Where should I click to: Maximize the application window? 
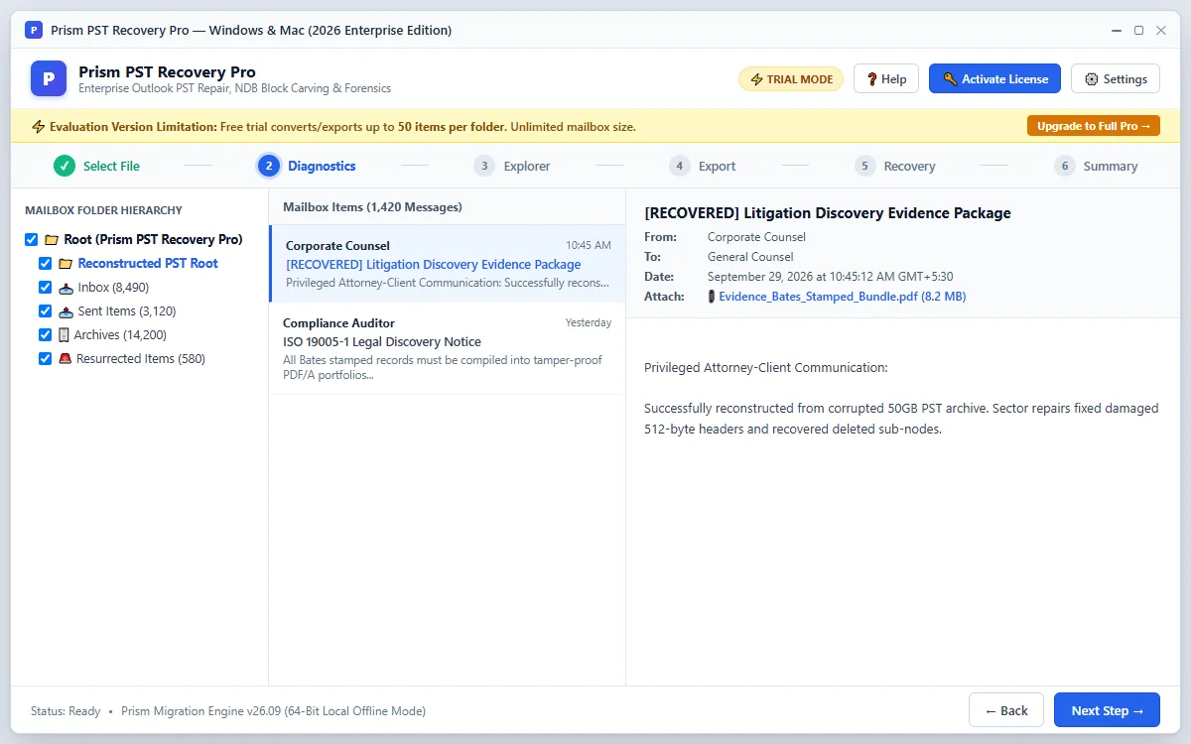(x=1138, y=30)
